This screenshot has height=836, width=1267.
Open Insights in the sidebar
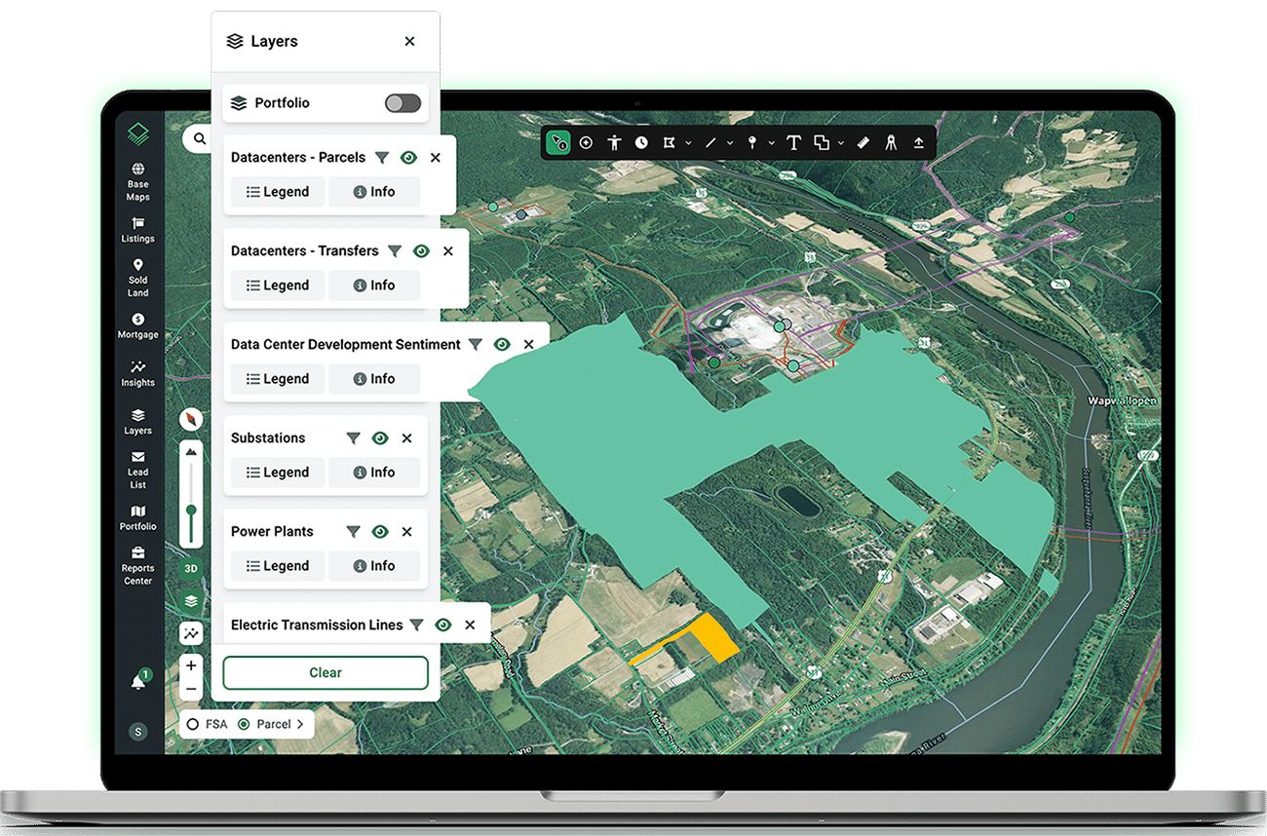pyautogui.click(x=137, y=373)
